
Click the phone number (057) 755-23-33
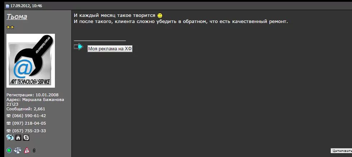click(x=29, y=131)
